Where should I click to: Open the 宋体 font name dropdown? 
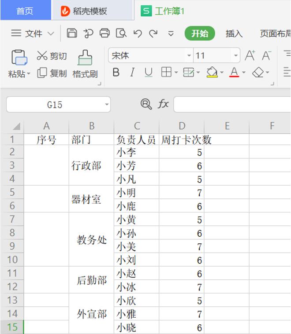[189, 55]
